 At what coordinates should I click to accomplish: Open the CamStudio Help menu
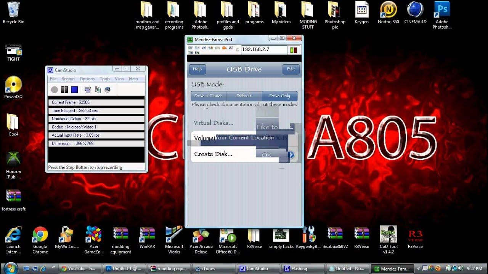[133, 79]
